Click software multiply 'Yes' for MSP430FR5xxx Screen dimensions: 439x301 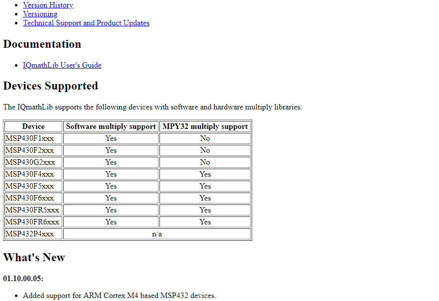(x=111, y=210)
